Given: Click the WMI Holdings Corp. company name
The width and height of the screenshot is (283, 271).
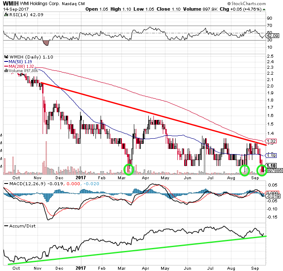Looking at the screenshot, I should 40,3.
